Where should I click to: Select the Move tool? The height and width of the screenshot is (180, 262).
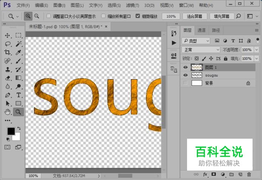(8, 36)
